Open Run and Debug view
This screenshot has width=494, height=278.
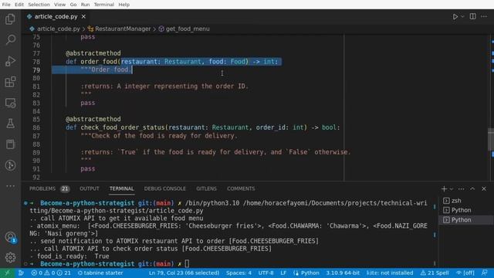pyautogui.click(x=10, y=61)
